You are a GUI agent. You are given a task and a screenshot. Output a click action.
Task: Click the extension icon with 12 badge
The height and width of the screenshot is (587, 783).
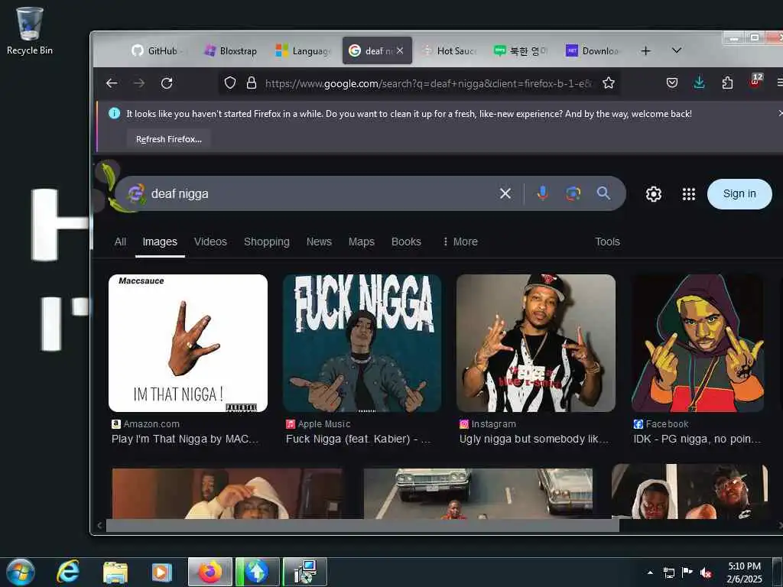756,81
